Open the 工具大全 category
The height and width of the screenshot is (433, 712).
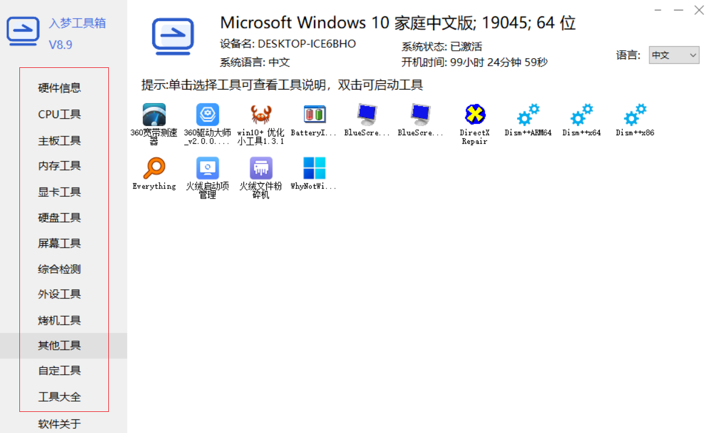(59, 397)
